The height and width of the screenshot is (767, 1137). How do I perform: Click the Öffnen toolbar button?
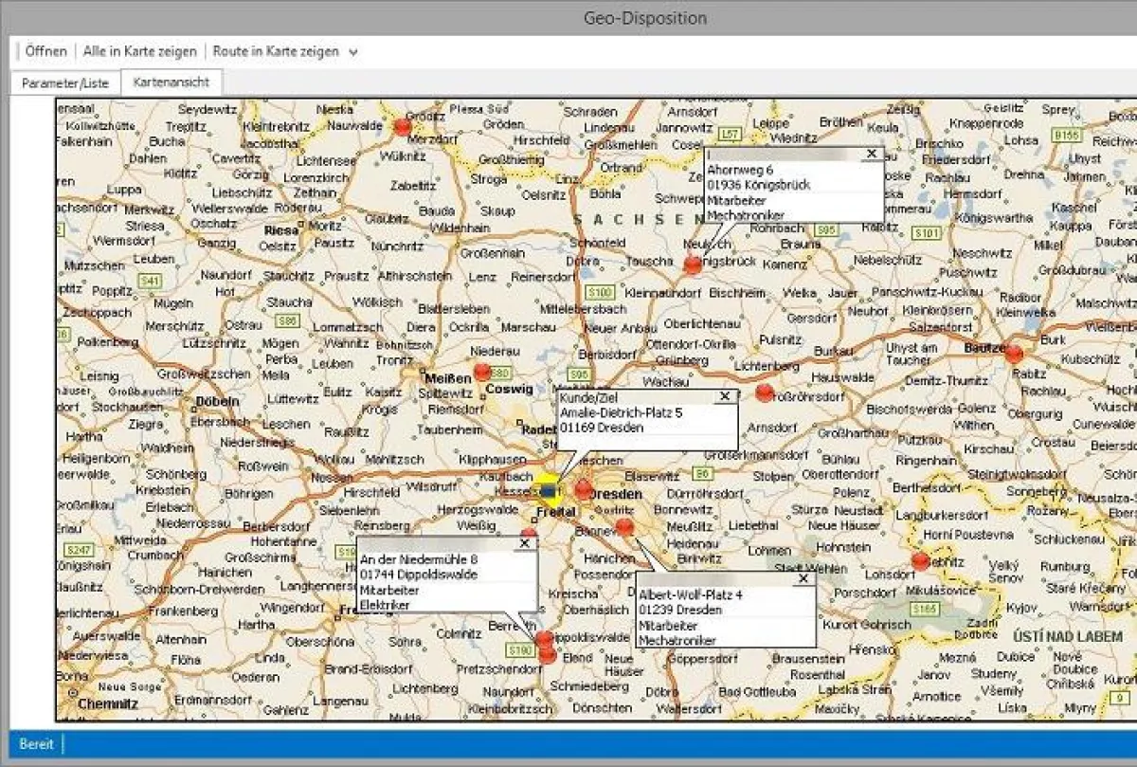click(x=45, y=51)
